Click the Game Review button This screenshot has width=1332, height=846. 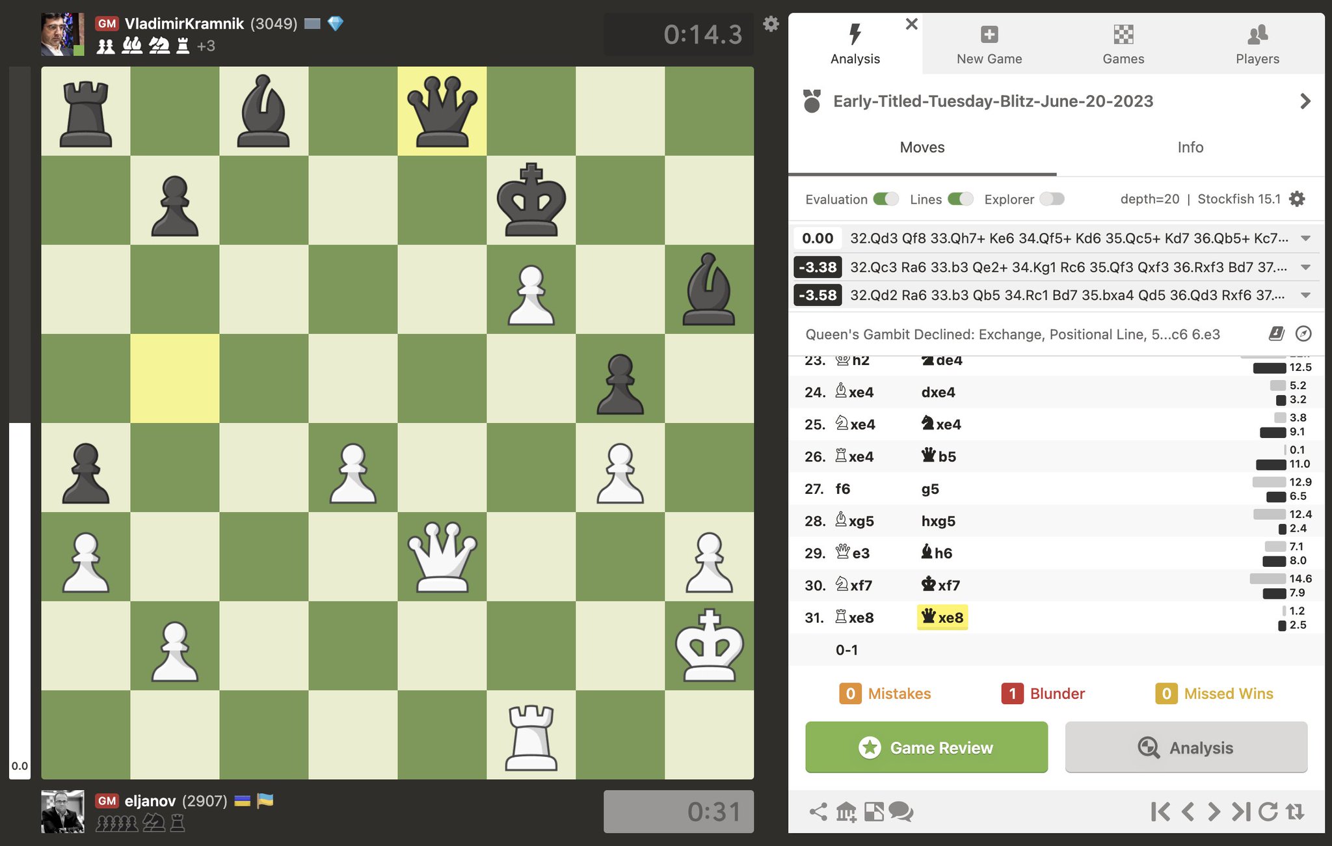(926, 747)
